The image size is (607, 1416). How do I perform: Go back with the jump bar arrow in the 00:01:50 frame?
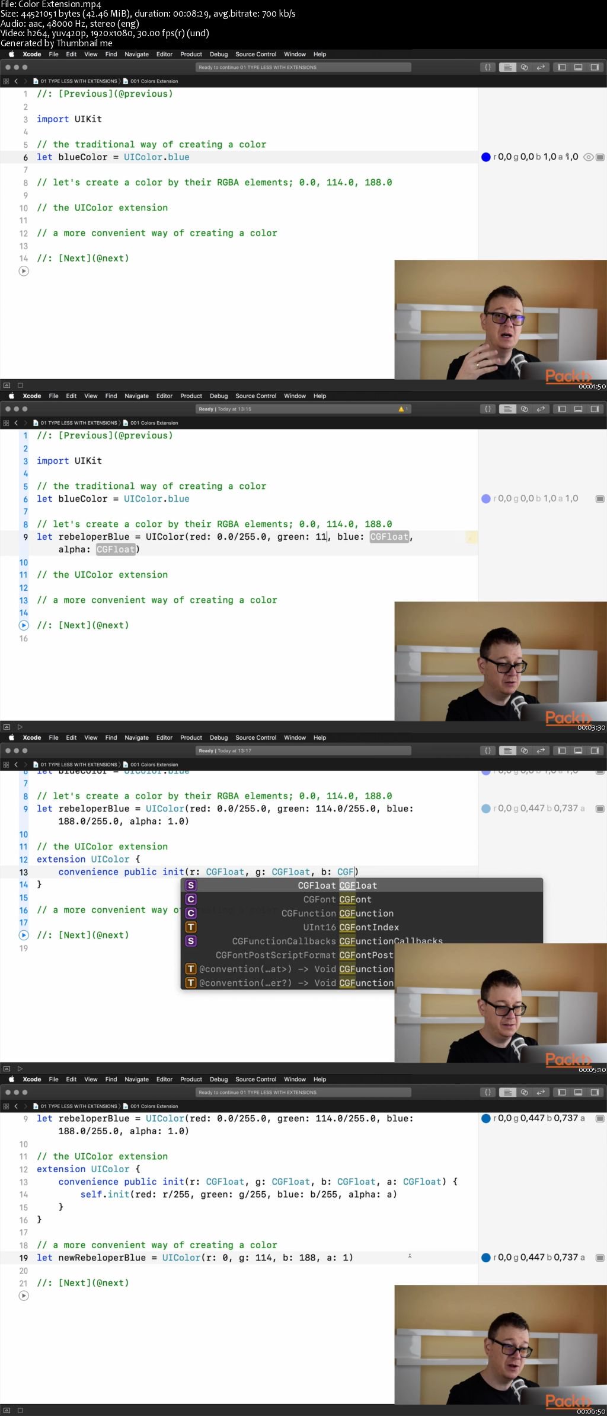pos(16,81)
